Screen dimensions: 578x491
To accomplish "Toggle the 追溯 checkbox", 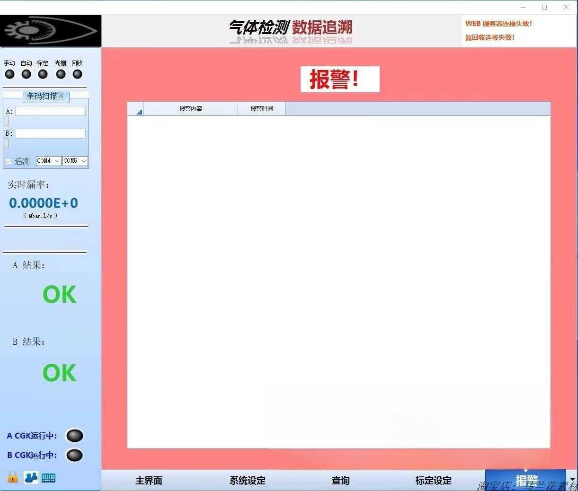I will pos(9,162).
